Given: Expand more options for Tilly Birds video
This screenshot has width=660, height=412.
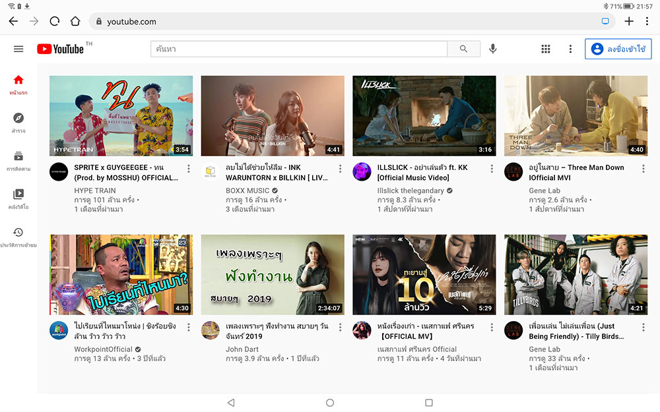Looking at the screenshot, I should tap(643, 328).
